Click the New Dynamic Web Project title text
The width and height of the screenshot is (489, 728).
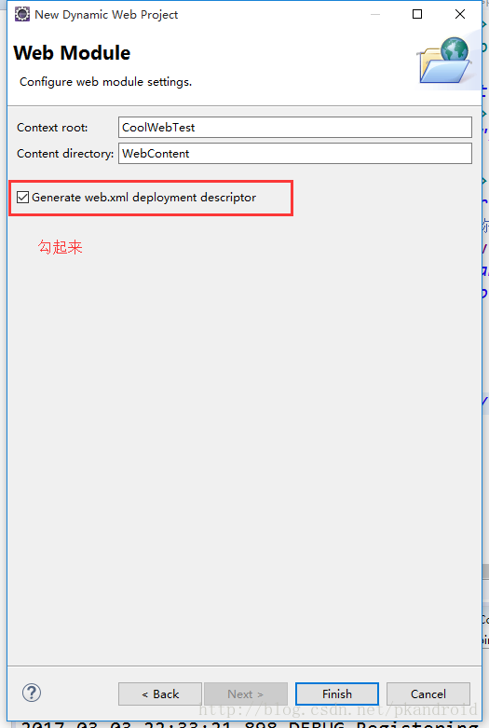[106, 15]
